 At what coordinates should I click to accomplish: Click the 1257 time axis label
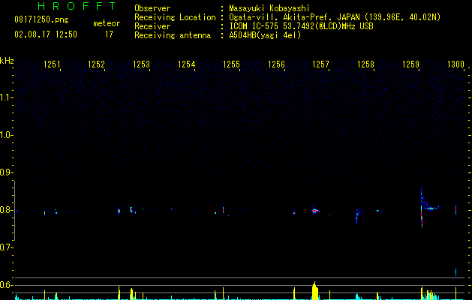tap(320, 64)
